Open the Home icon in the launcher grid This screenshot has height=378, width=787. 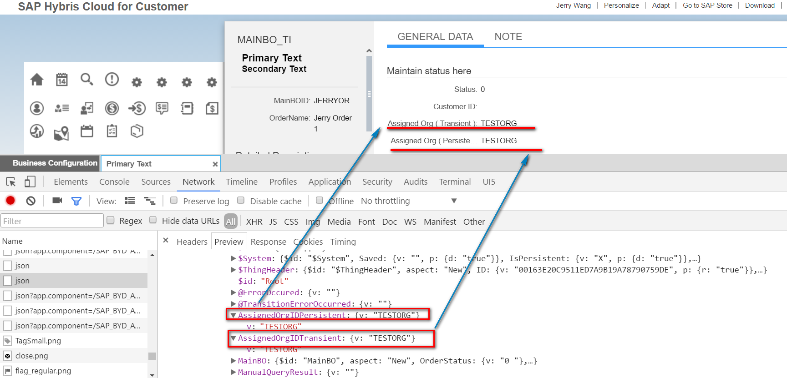pyautogui.click(x=37, y=80)
